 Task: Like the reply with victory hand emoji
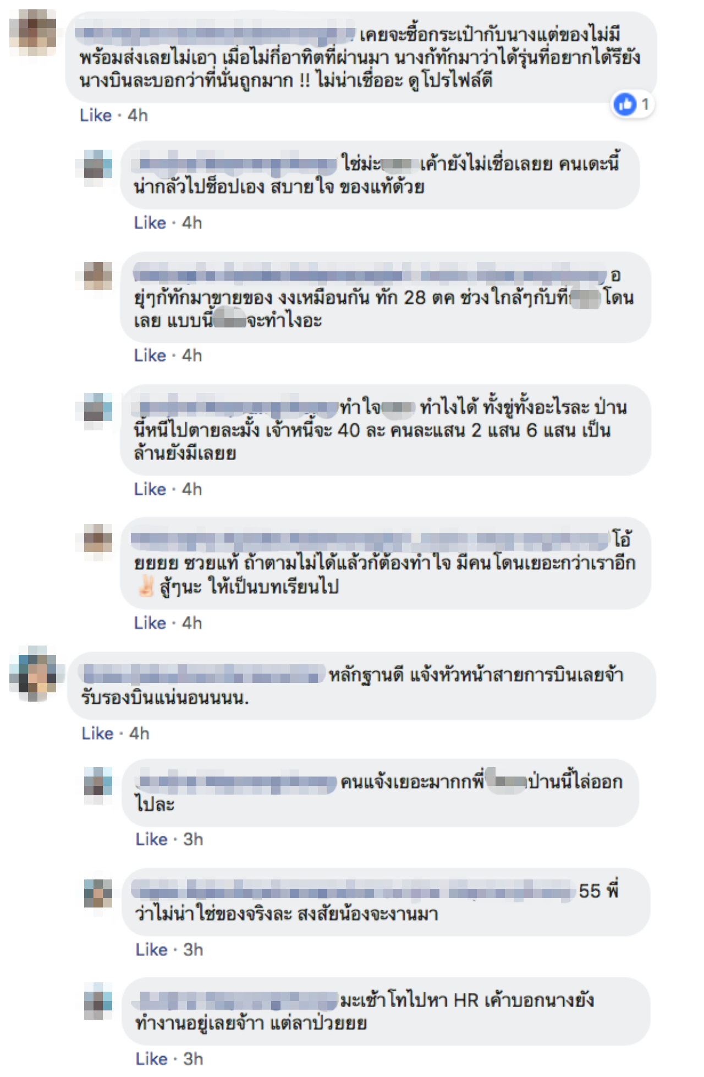tap(150, 623)
